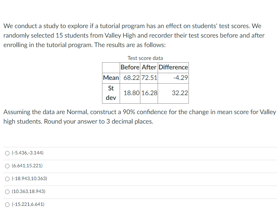
Task: Click the 'Test score data' table title
Action: (145, 58)
